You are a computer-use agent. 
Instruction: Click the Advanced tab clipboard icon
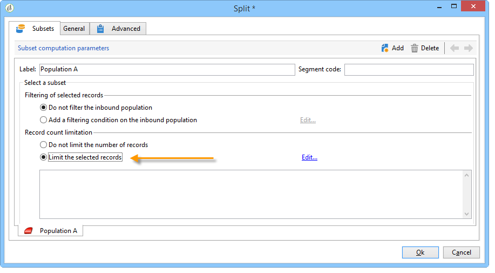(100, 29)
